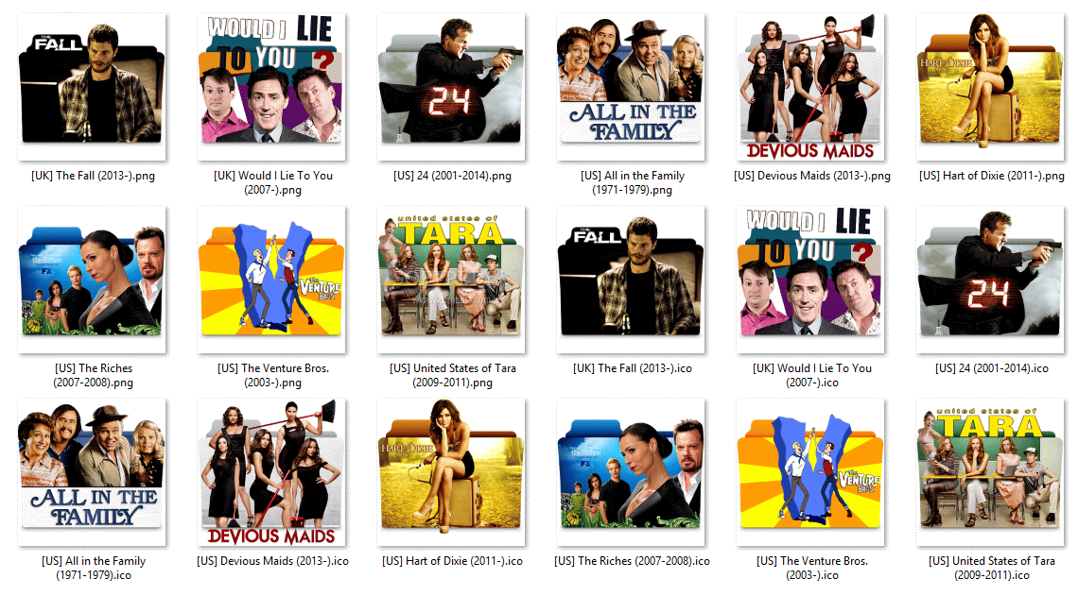The height and width of the screenshot is (613, 1078).
Task: Click filename '[US] The Venture Bros. (2003-).png'
Action: pos(273,376)
